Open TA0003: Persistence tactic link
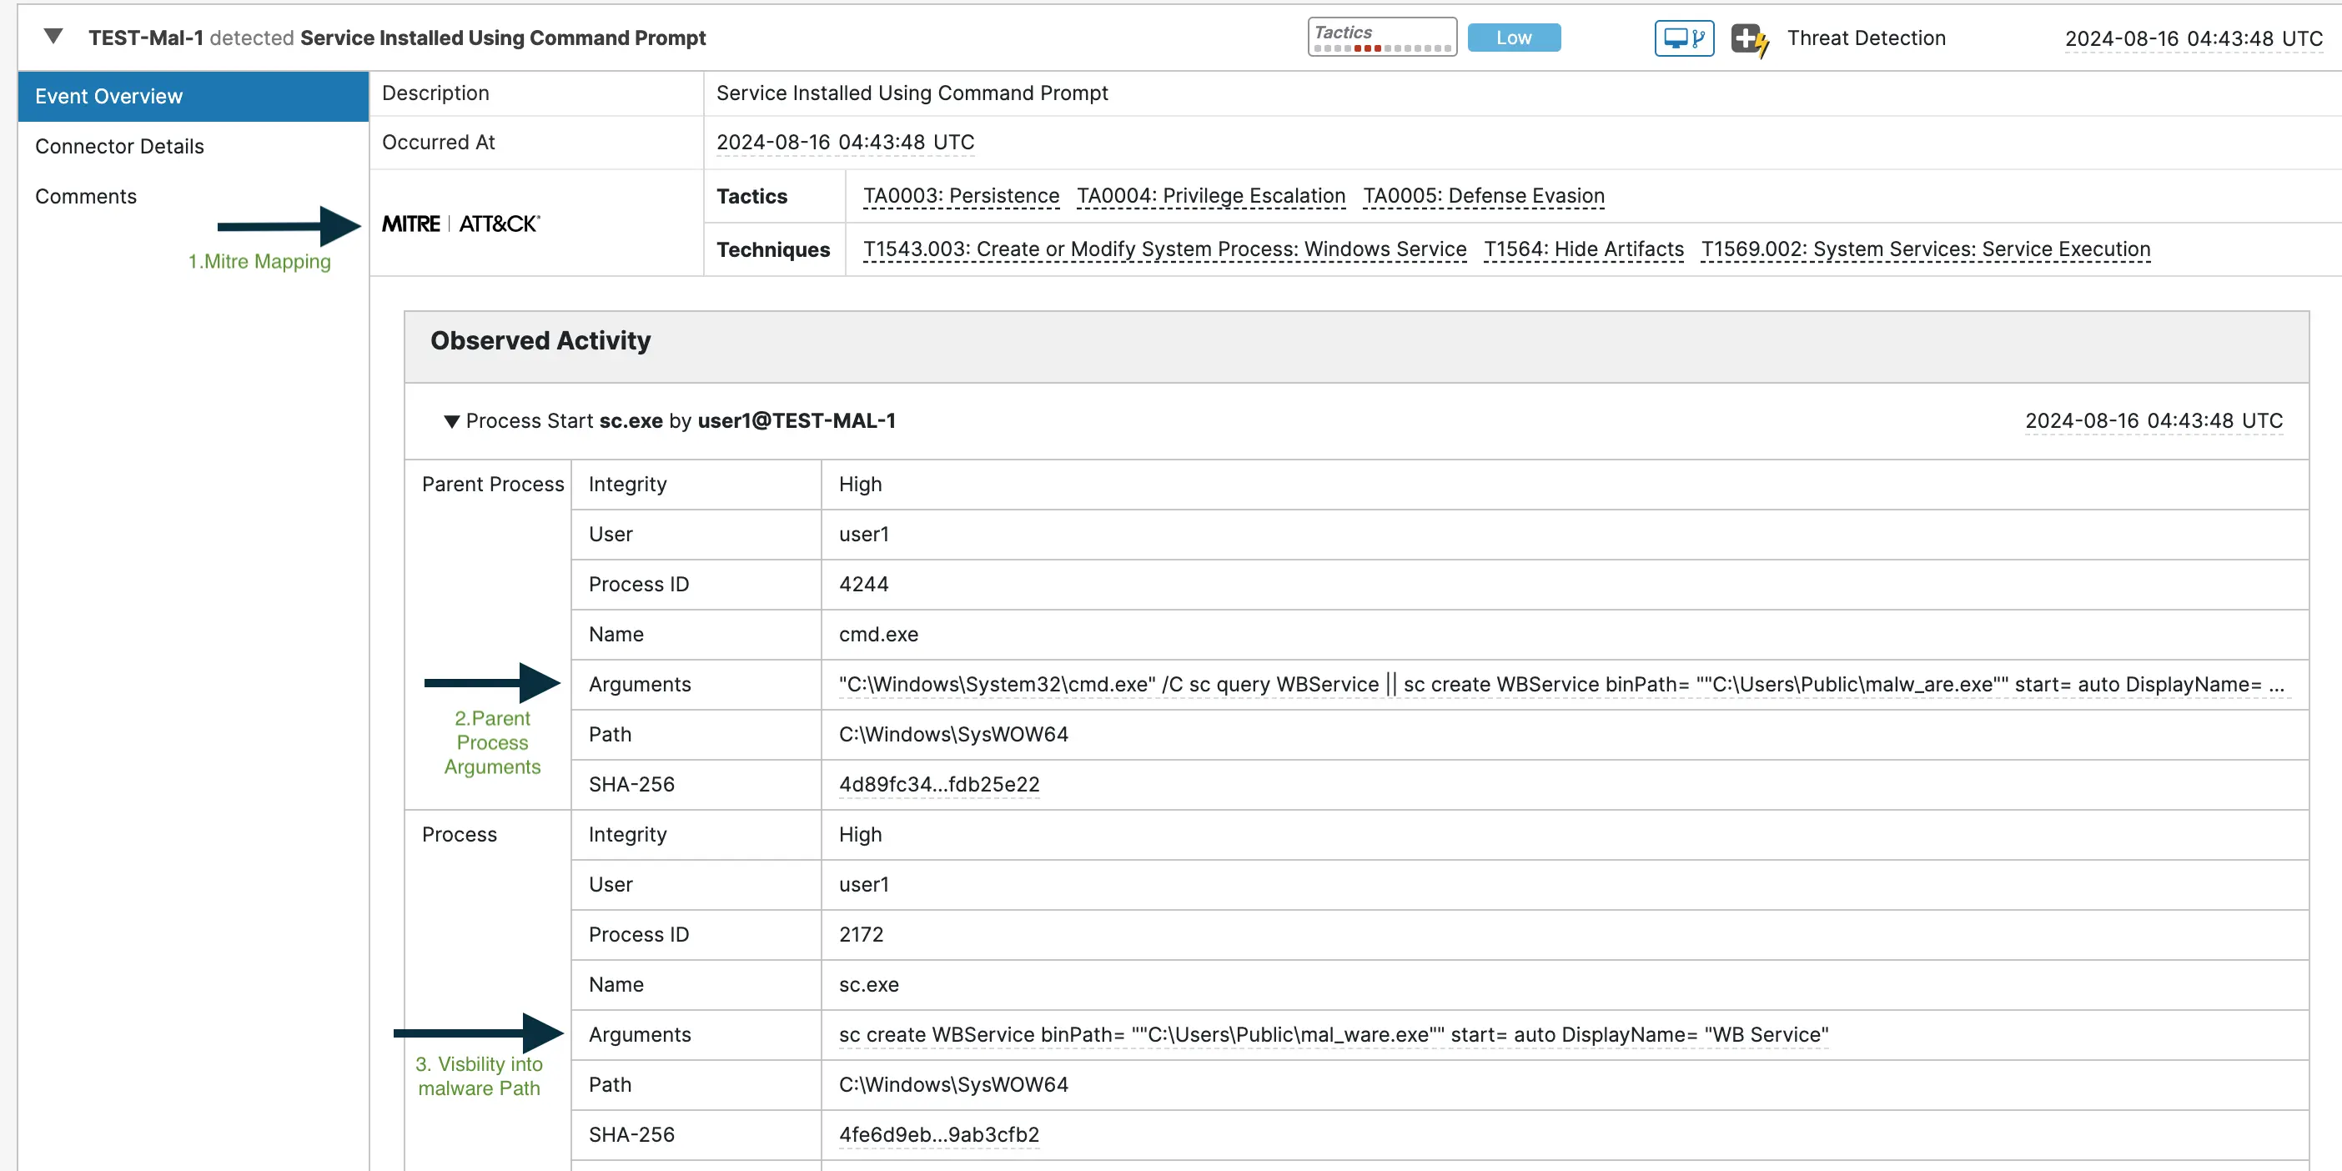 tap(960, 195)
